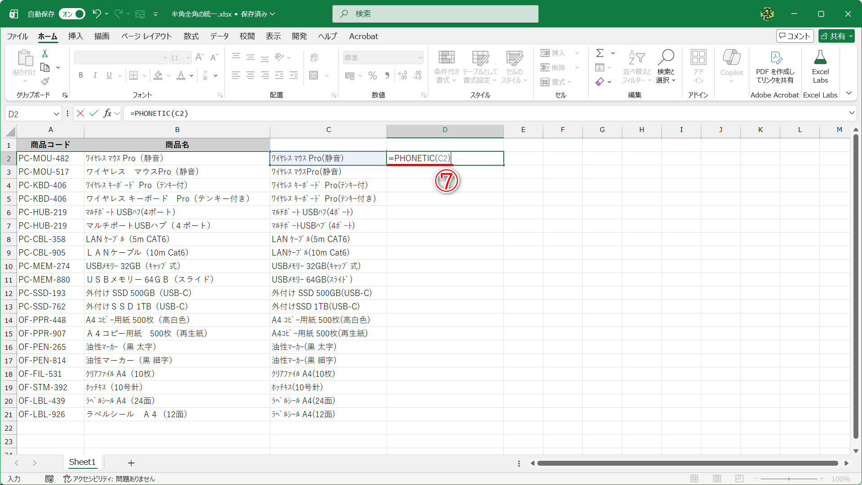Expand the Name Box dropdown for D2
Screen dimensions: 862x485
57,114
